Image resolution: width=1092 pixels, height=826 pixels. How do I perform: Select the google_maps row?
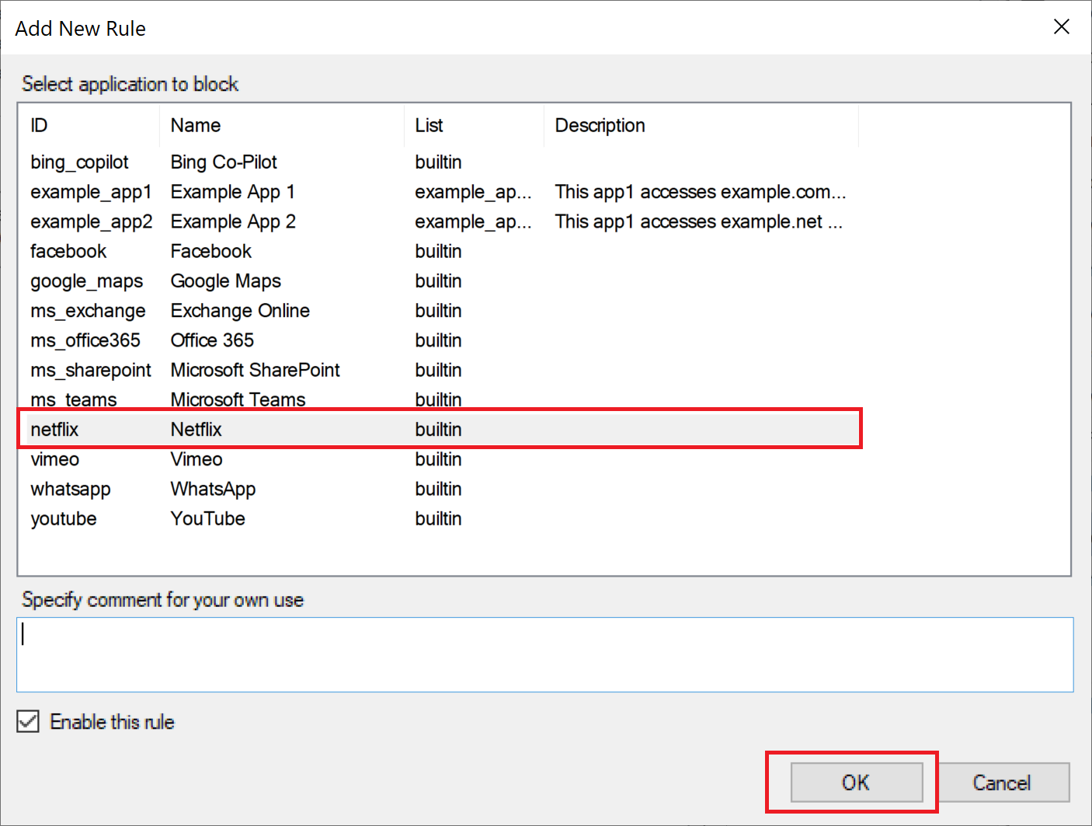[443, 281]
